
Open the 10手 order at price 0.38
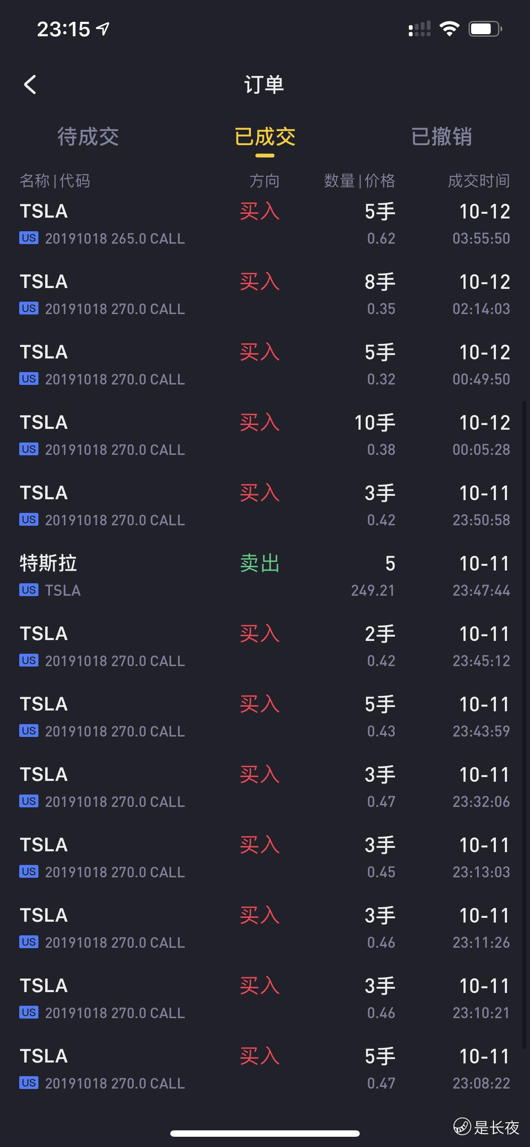[x=265, y=436]
